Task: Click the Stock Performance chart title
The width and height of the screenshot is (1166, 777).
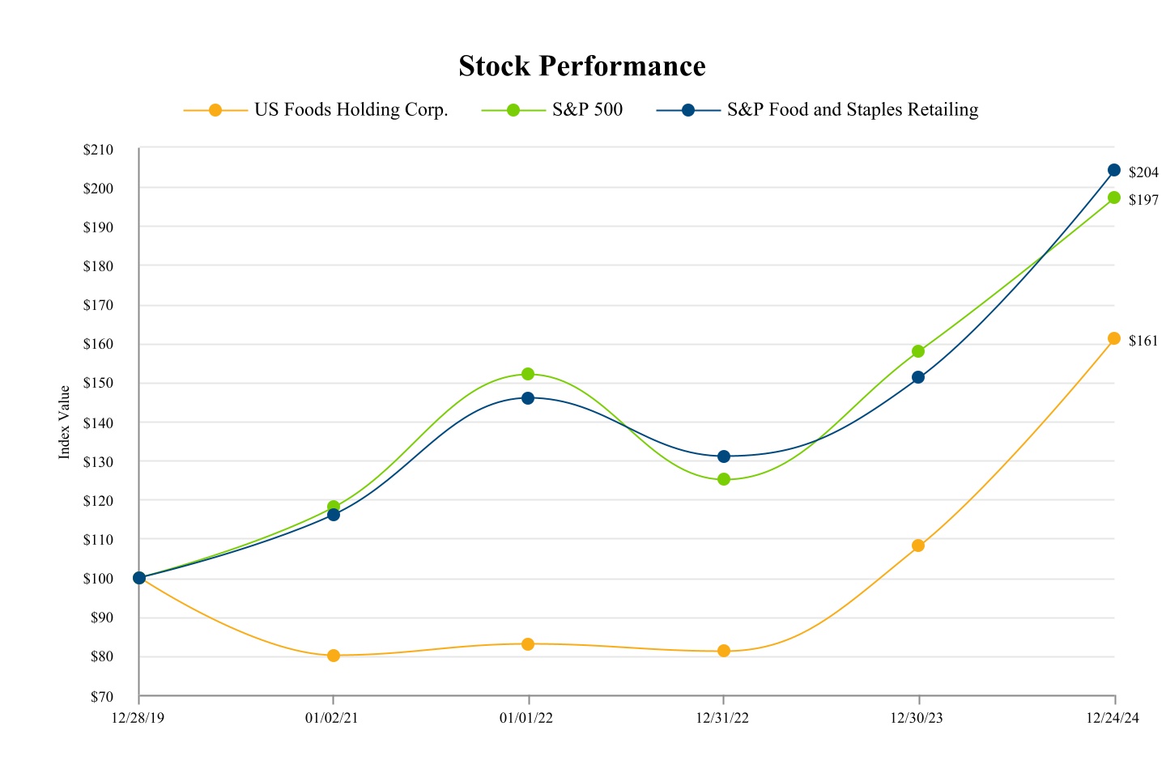Action: (582, 66)
